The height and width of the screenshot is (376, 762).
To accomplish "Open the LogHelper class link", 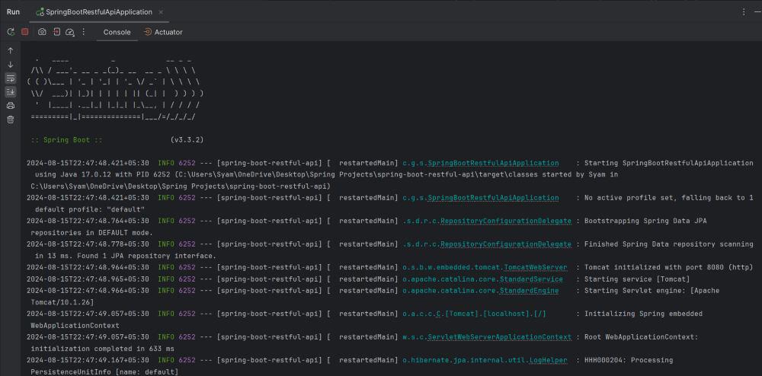I will (x=548, y=360).
